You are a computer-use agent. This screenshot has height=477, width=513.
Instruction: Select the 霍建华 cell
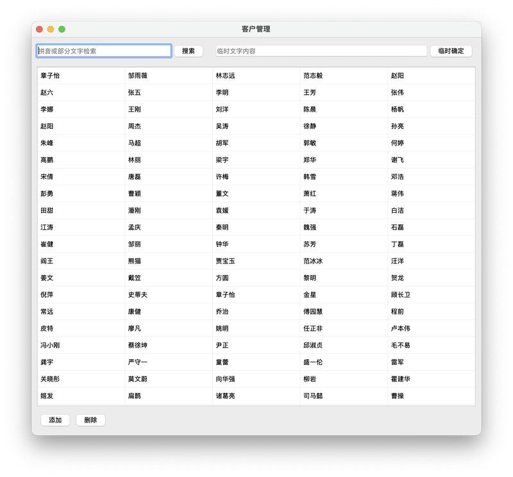pos(432,379)
